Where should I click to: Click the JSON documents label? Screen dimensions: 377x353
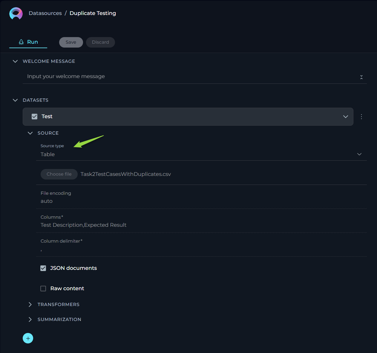73,268
